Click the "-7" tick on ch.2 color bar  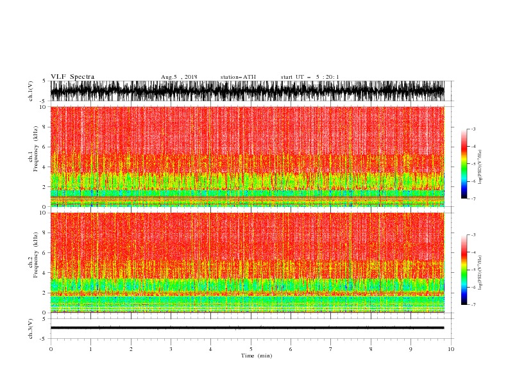coord(473,305)
